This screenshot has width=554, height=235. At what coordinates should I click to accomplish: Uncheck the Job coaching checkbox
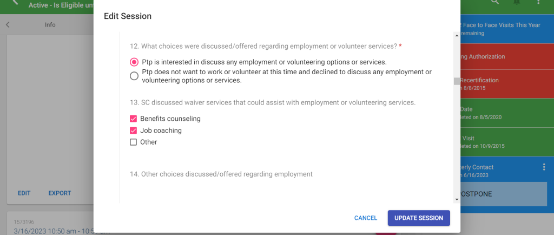(x=133, y=130)
